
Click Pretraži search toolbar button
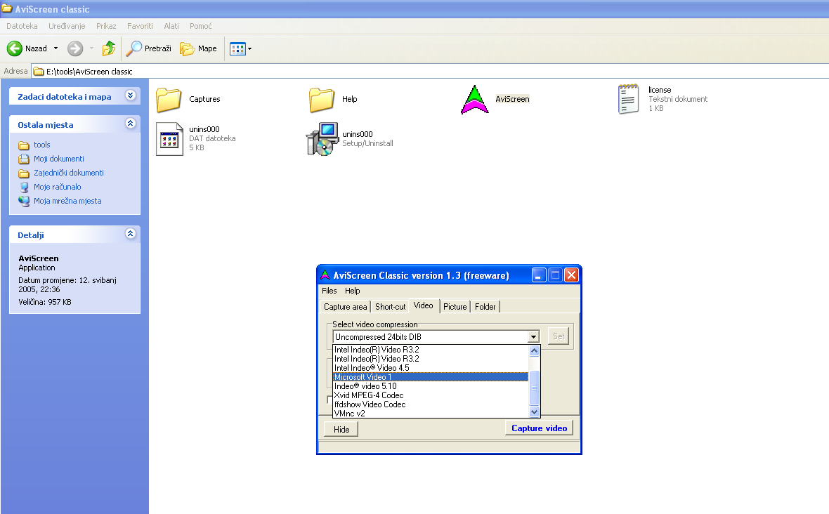[x=149, y=48]
